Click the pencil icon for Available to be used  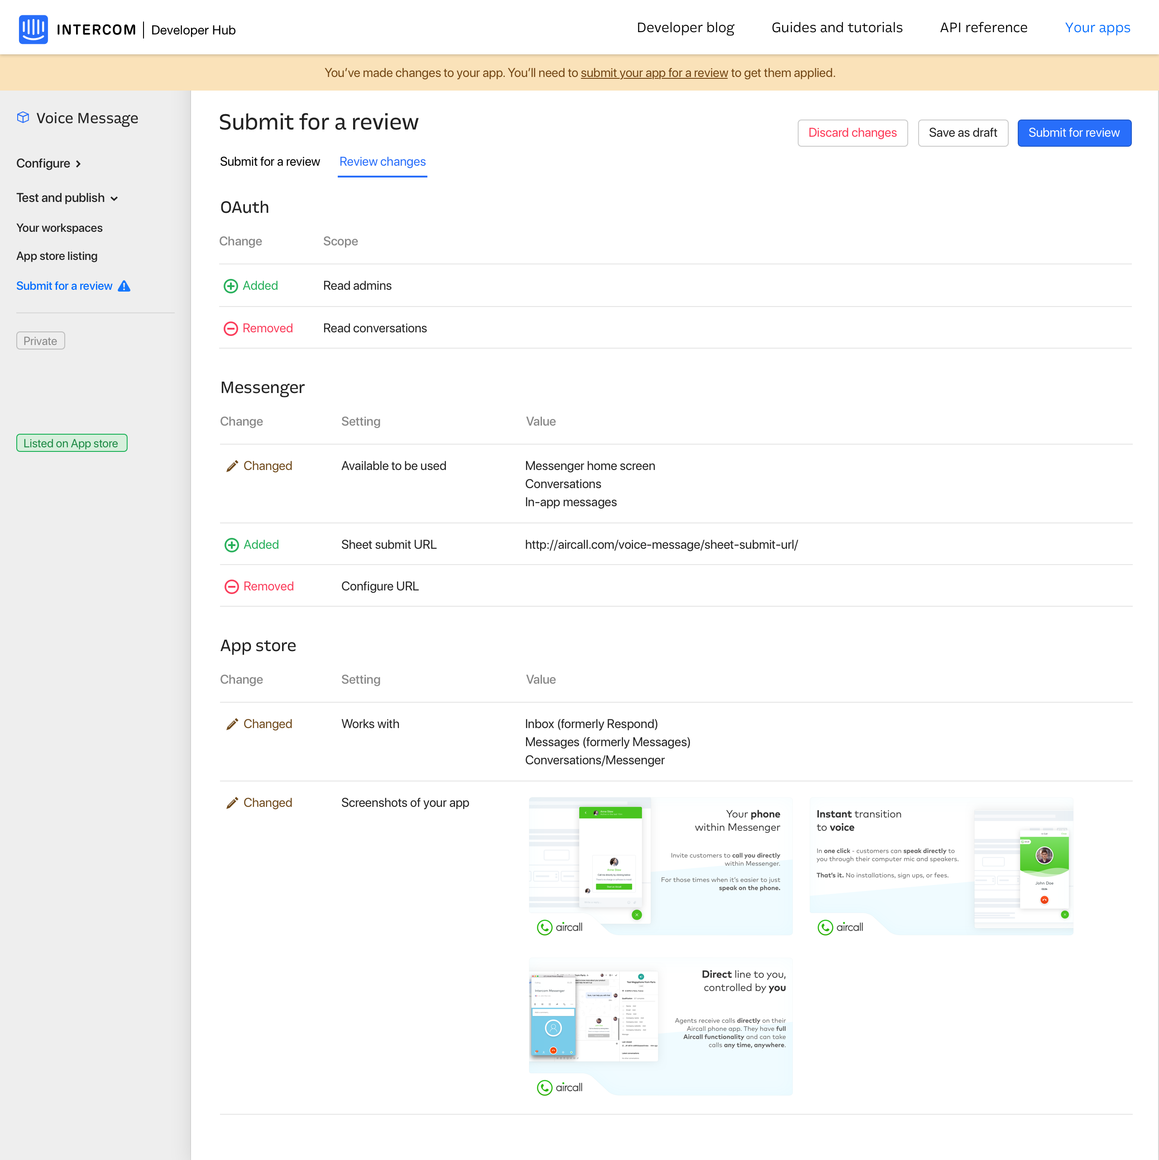232,466
